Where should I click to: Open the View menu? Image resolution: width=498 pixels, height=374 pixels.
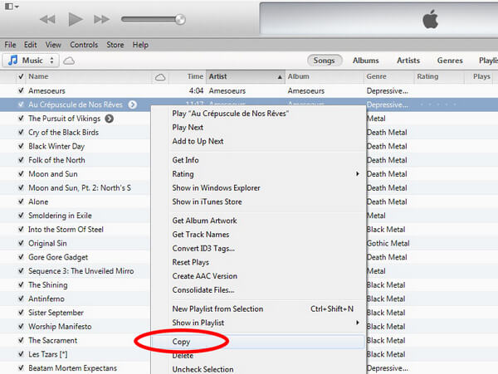pyautogui.click(x=53, y=45)
